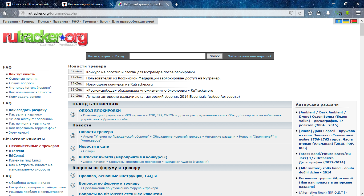Open Забыли имя или пароль? link
Viewport: 364px width, 196px height.
[250, 56]
